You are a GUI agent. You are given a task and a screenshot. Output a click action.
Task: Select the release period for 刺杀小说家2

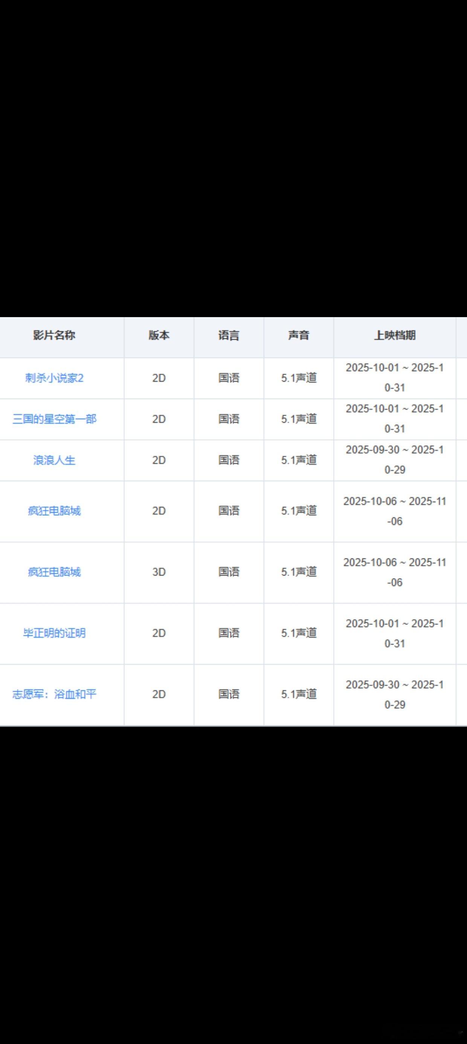pyautogui.click(x=395, y=378)
